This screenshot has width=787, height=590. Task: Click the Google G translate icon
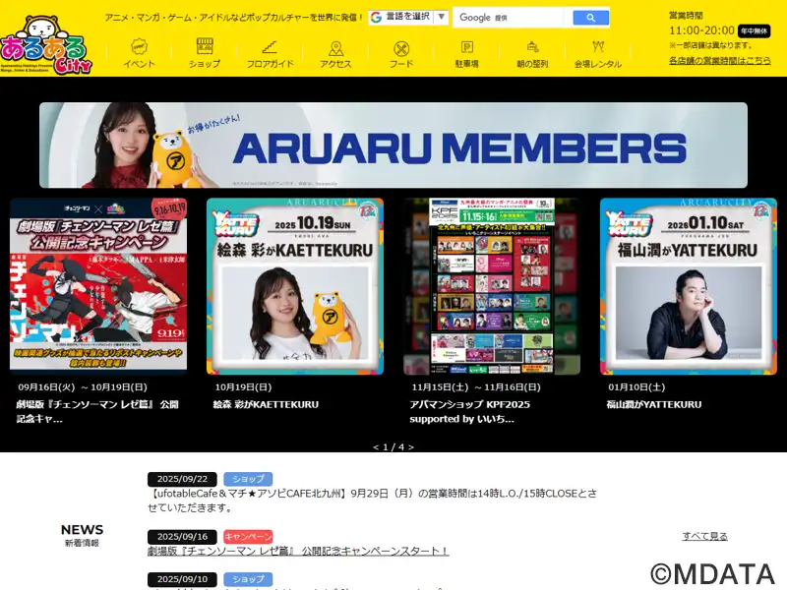click(376, 17)
